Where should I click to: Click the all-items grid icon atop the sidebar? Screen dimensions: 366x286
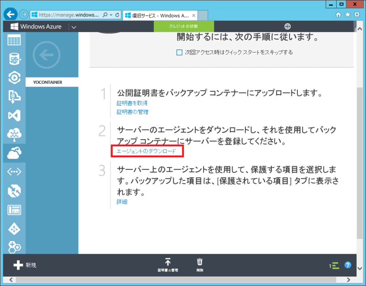coord(15,40)
